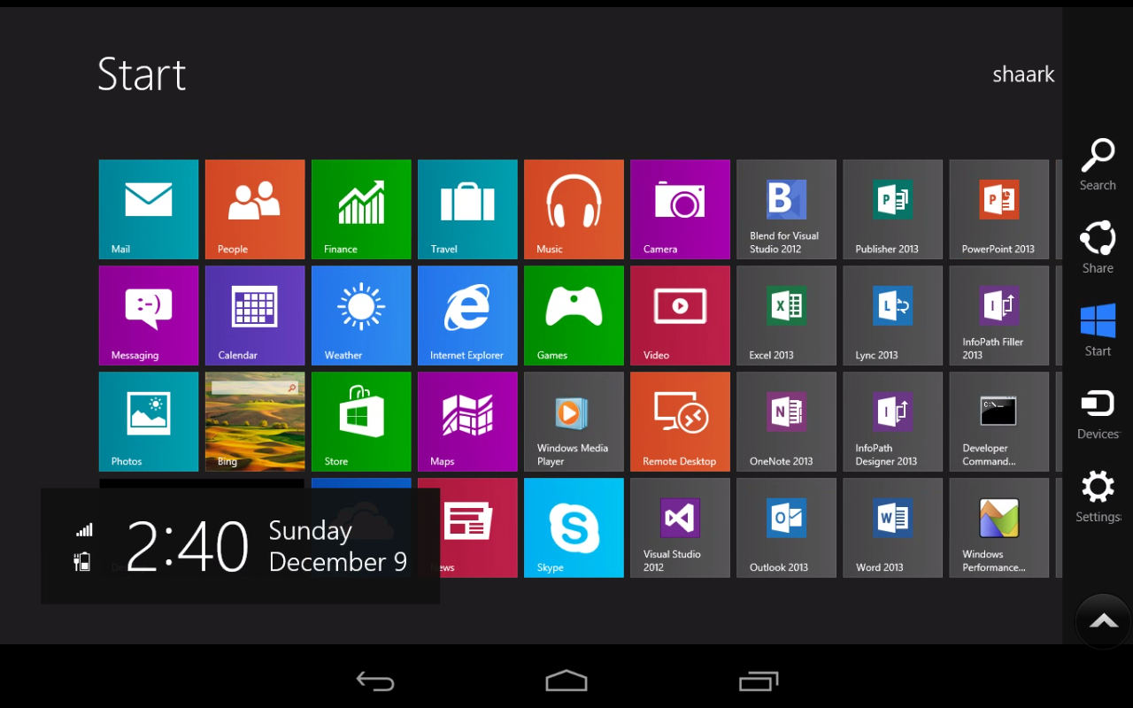
Task: Open the Mail app
Action: pos(148,210)
